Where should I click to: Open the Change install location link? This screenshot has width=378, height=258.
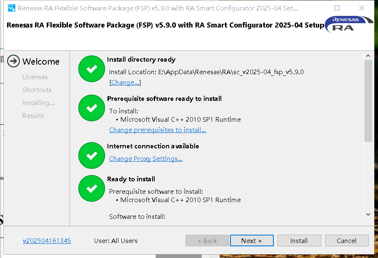125,83
